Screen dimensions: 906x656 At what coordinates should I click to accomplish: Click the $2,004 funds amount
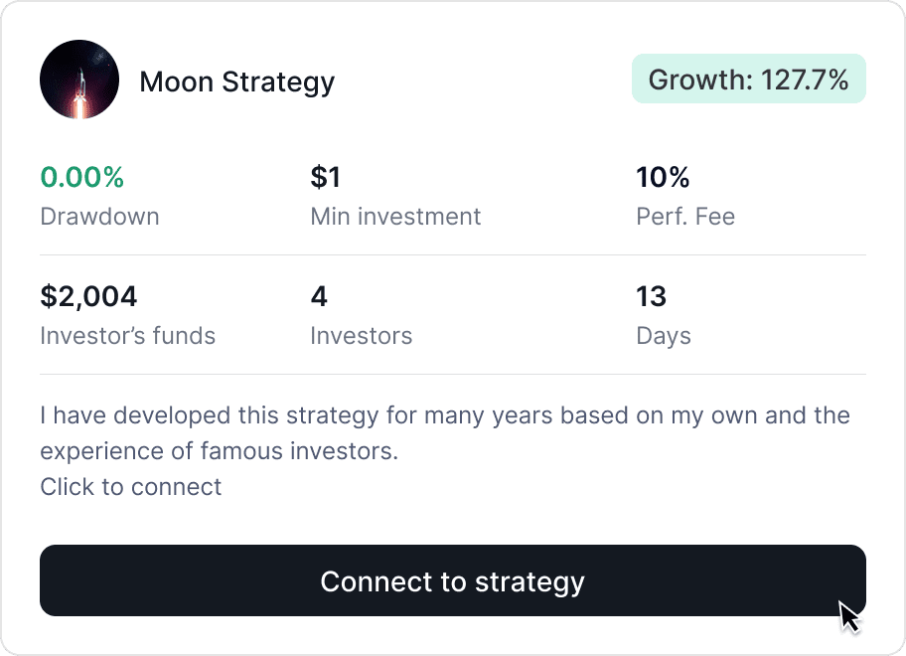pos(88,296)
